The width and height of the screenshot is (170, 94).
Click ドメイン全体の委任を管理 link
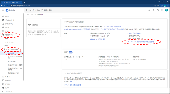point(72,85)
